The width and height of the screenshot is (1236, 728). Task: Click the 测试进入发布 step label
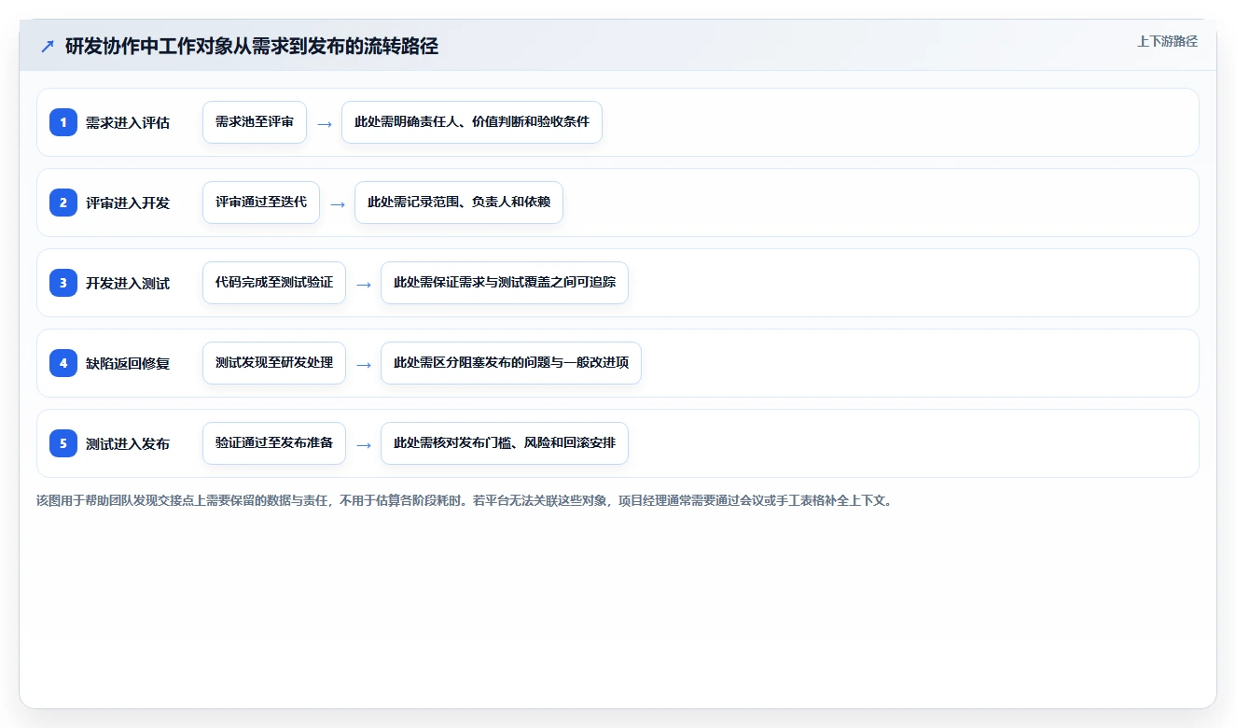128,443
